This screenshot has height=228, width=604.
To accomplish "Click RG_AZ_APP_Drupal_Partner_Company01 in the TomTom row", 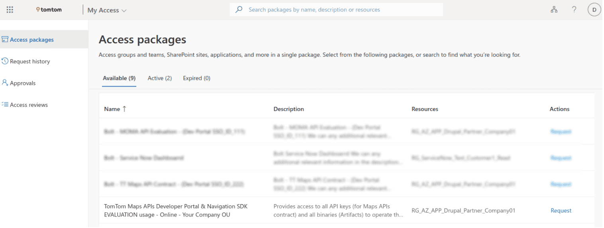I will [463, 211].
